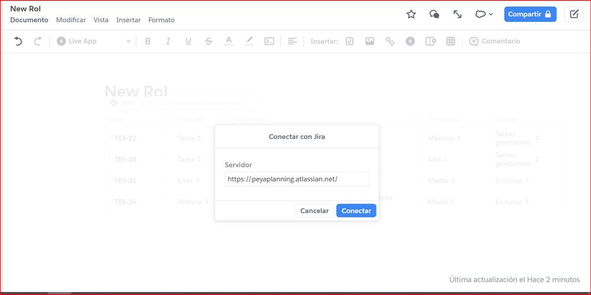Open the Medio priority dropdown for TES-31

441,180
